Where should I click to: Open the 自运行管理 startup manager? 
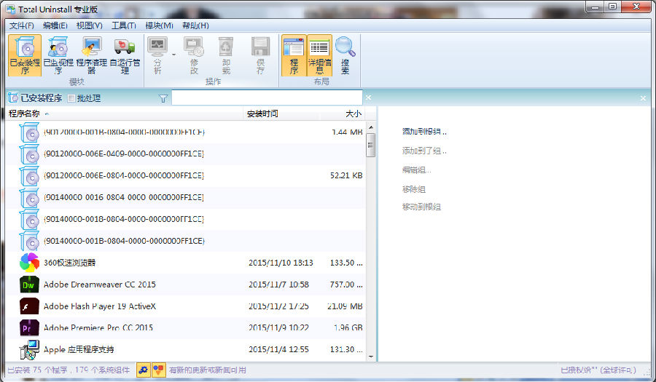click(x=125, y=55)
